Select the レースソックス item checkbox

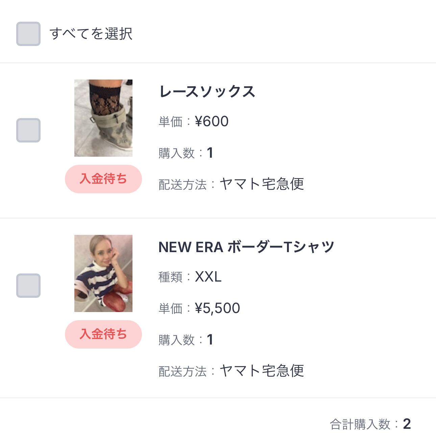(x=28, y=130)
